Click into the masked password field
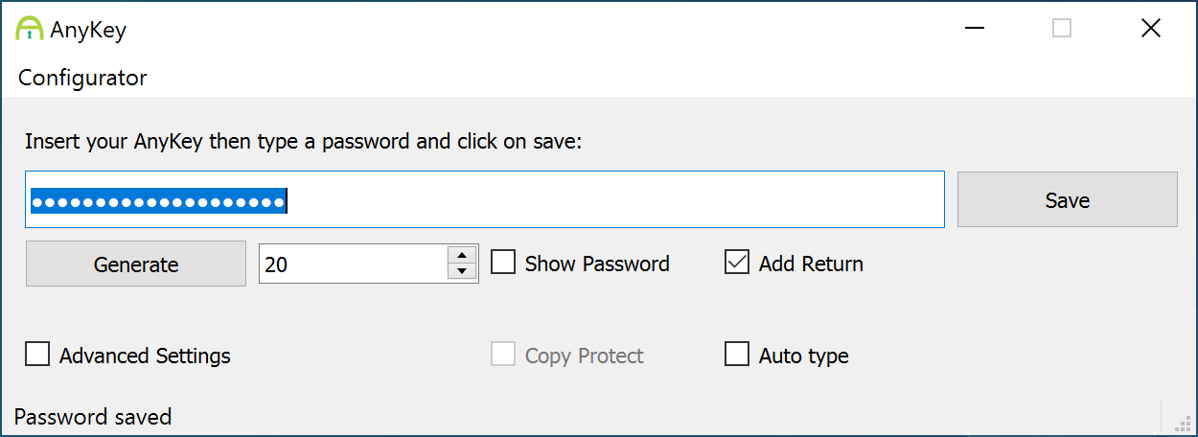The image size is (1198, 437). click(485, 199)
